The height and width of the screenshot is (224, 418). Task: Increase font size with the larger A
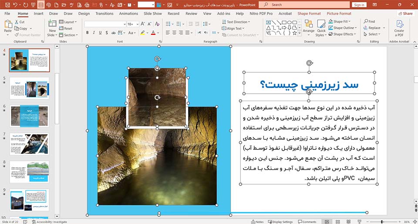click(x=143, y=24)
